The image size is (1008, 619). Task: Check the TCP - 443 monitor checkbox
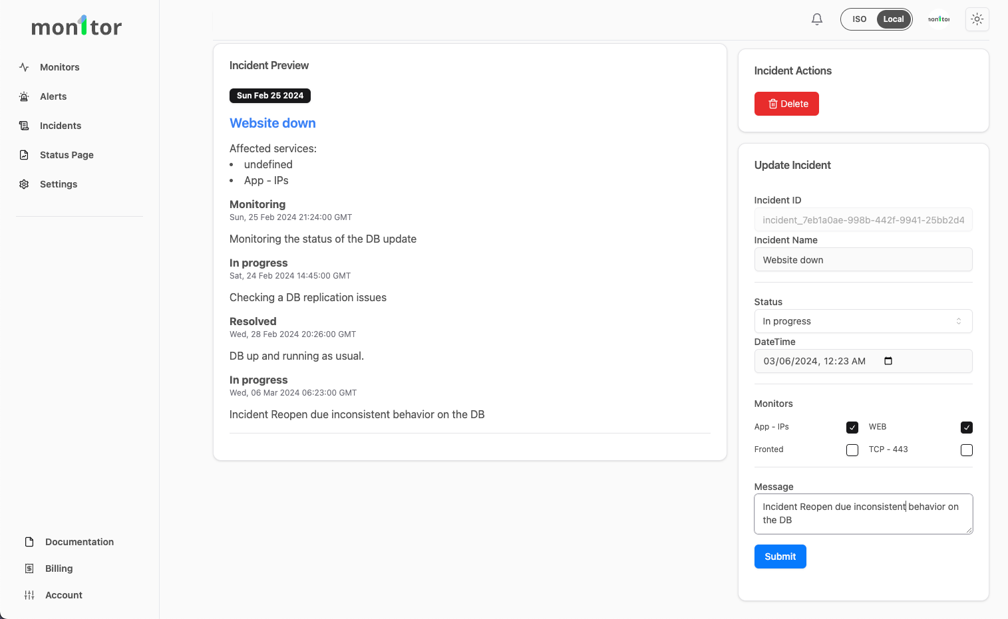[x=967, y=450]
